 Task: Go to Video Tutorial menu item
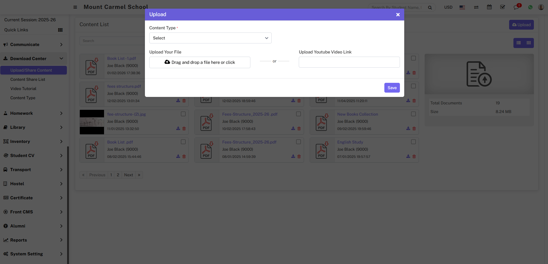(23, 89)
